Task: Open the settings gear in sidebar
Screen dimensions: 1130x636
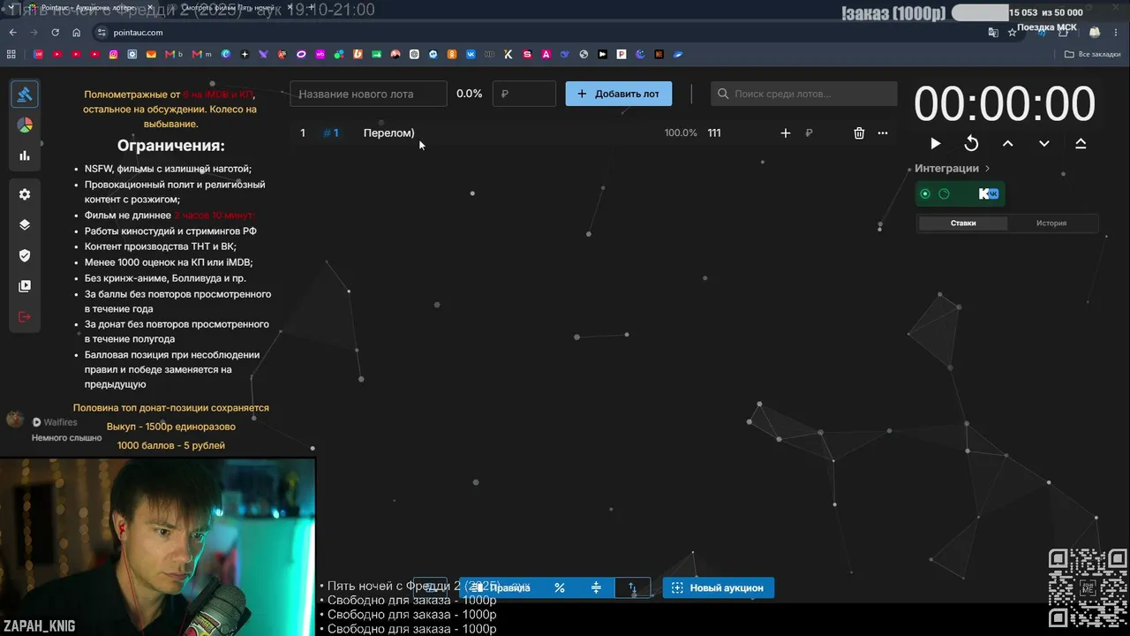Action: [25, 194]
